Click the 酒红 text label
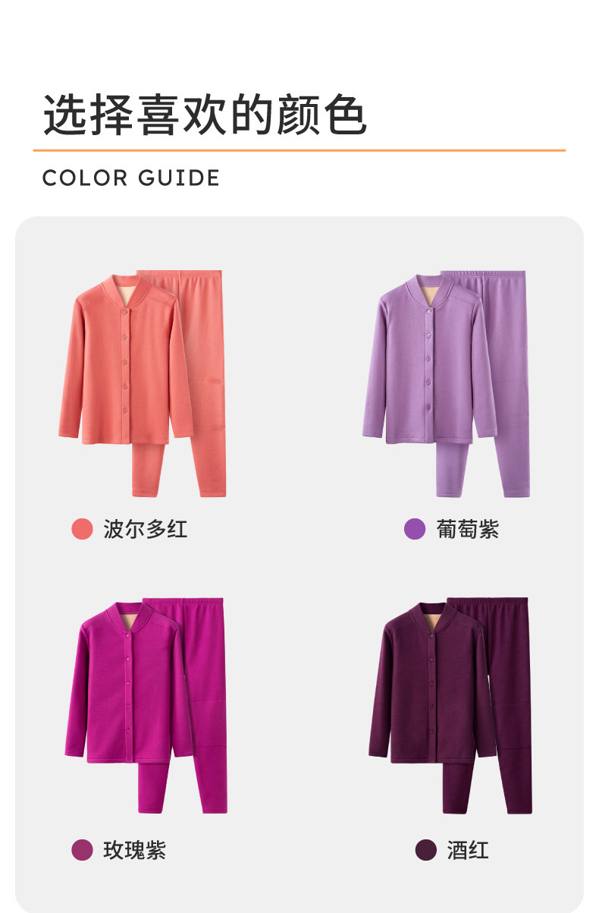Viewport: 599px width, 913px height. click(468, 850)
